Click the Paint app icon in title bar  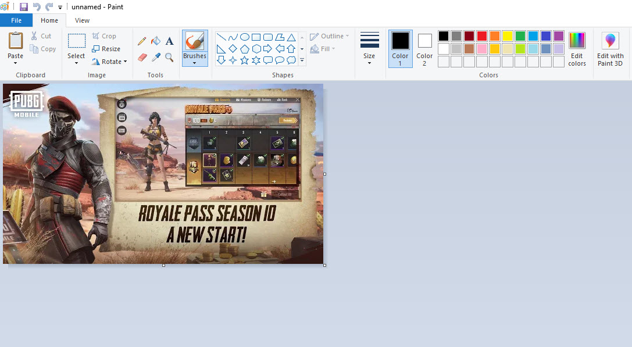[x=5, y=7]
